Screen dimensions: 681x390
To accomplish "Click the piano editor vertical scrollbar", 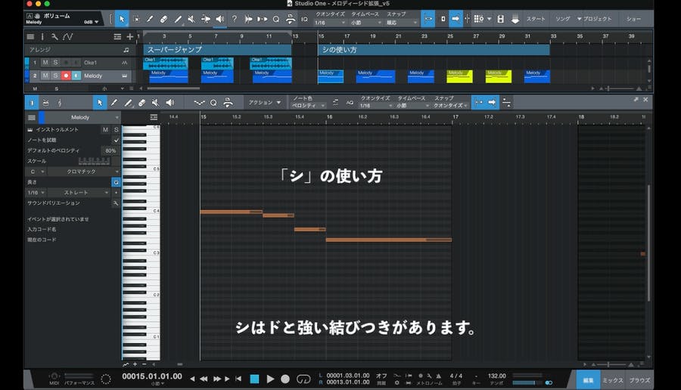I will coord(649,243).
